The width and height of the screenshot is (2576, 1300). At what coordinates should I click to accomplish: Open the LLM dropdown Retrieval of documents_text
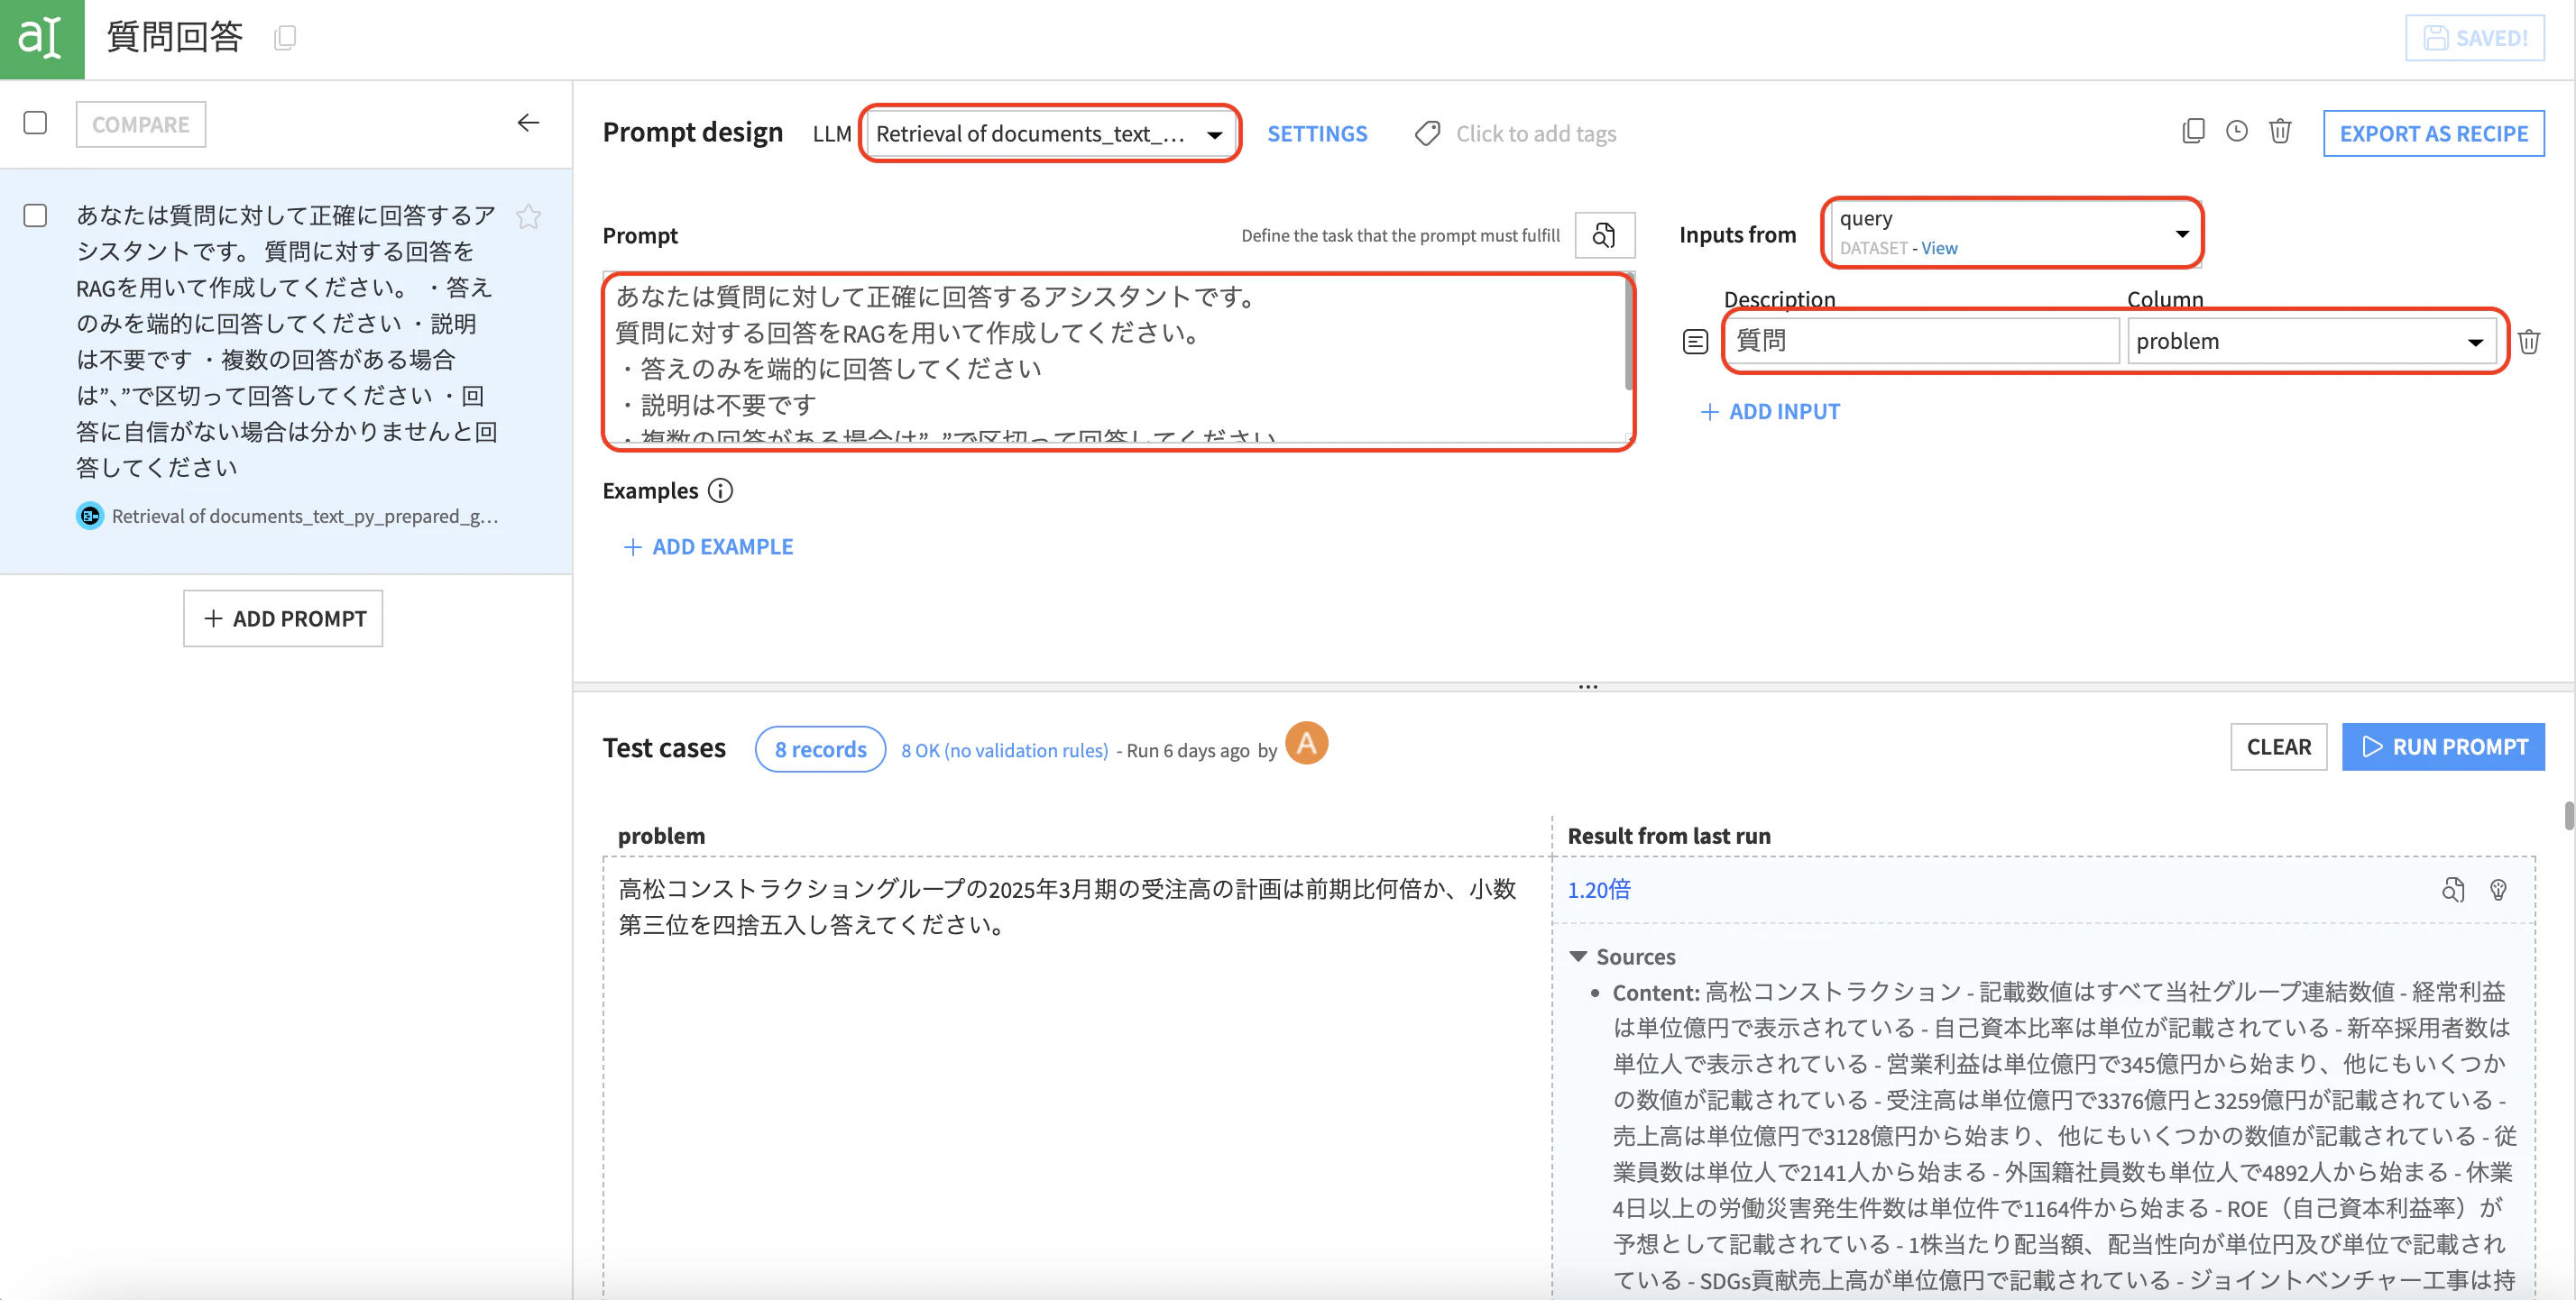pyautogui.click(x=1050, y=133)
